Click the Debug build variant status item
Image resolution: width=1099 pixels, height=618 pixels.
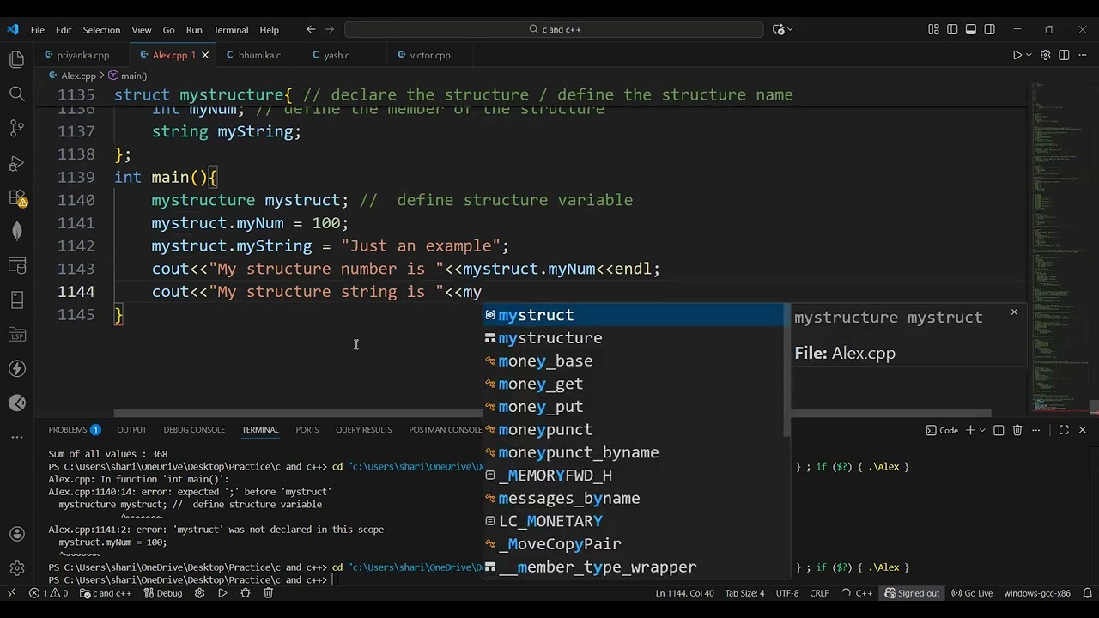click(162, 593)
